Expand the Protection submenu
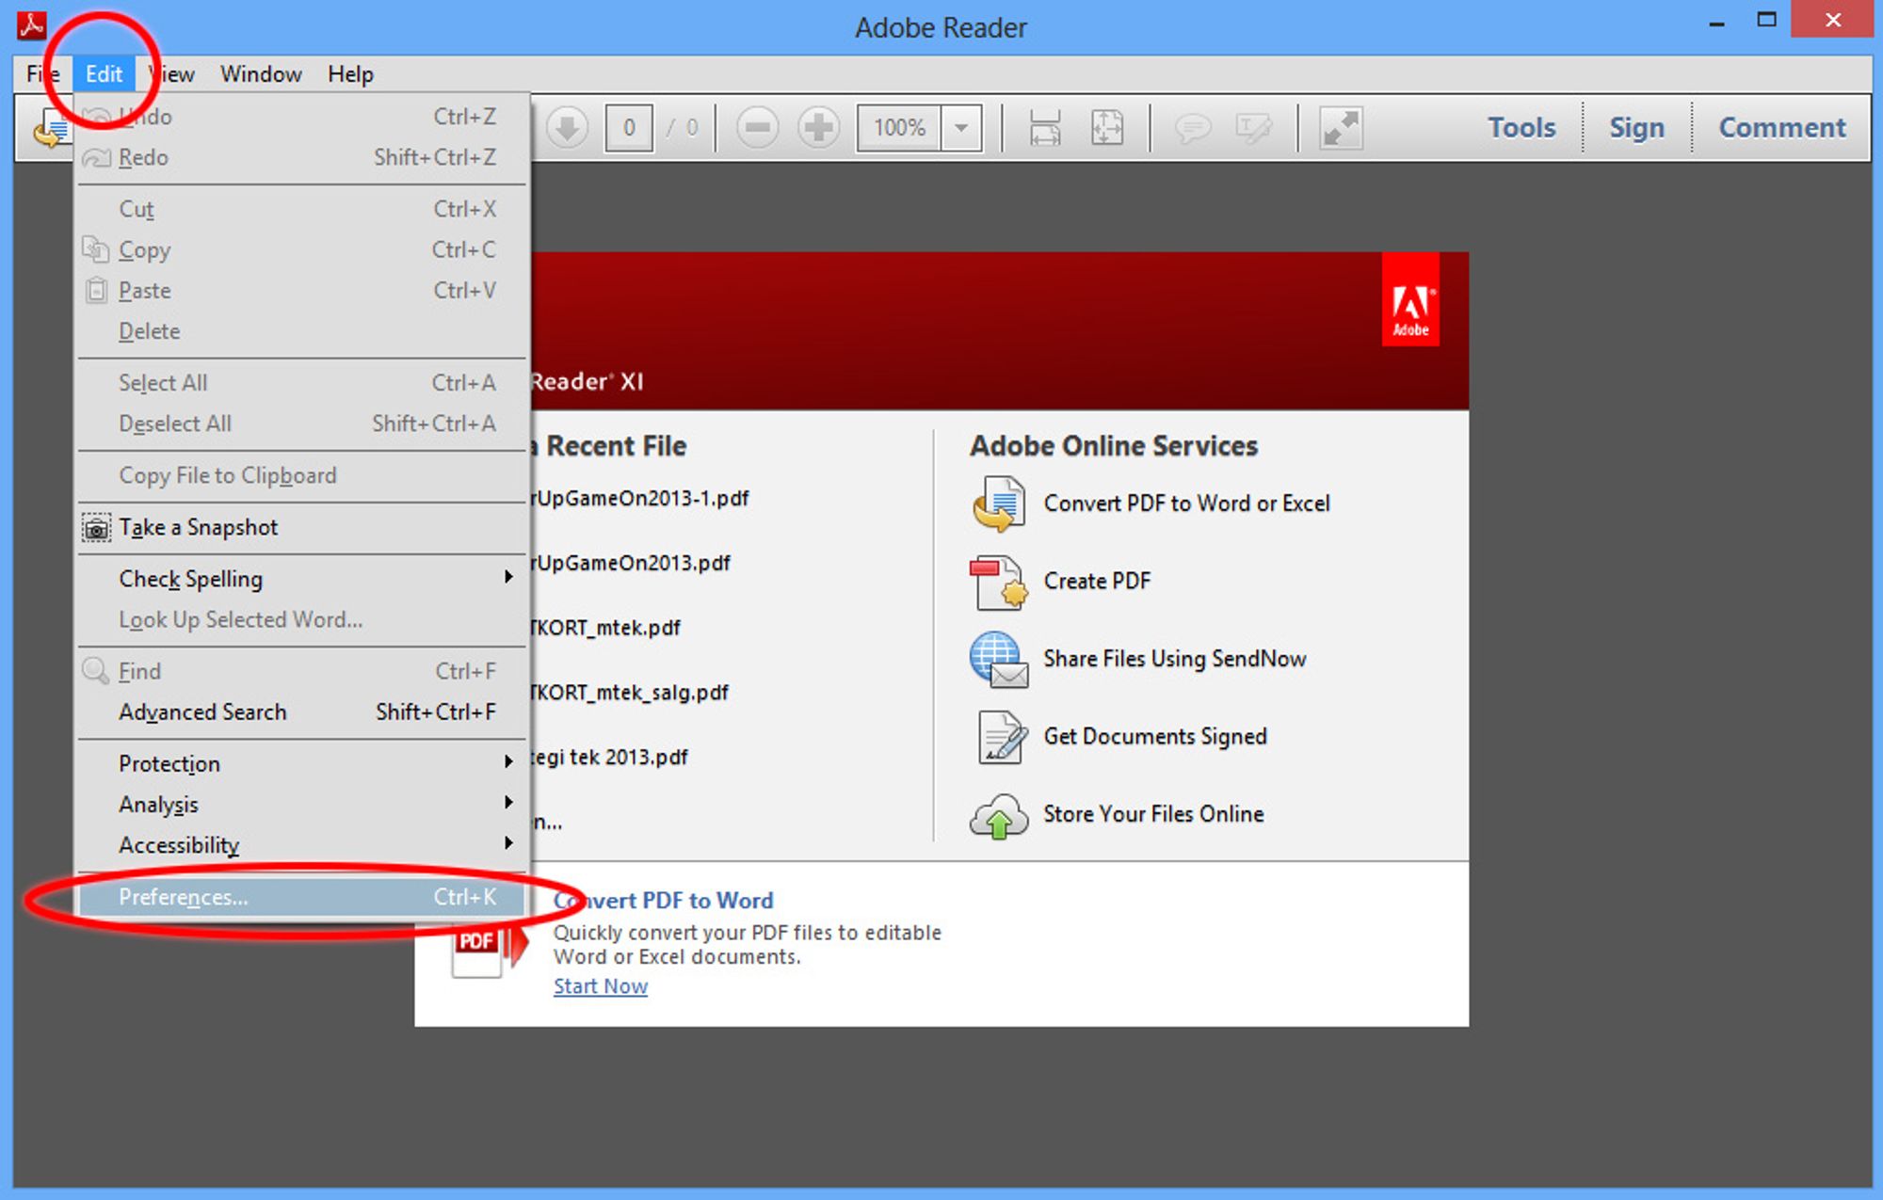 click(x=302, y=763)
